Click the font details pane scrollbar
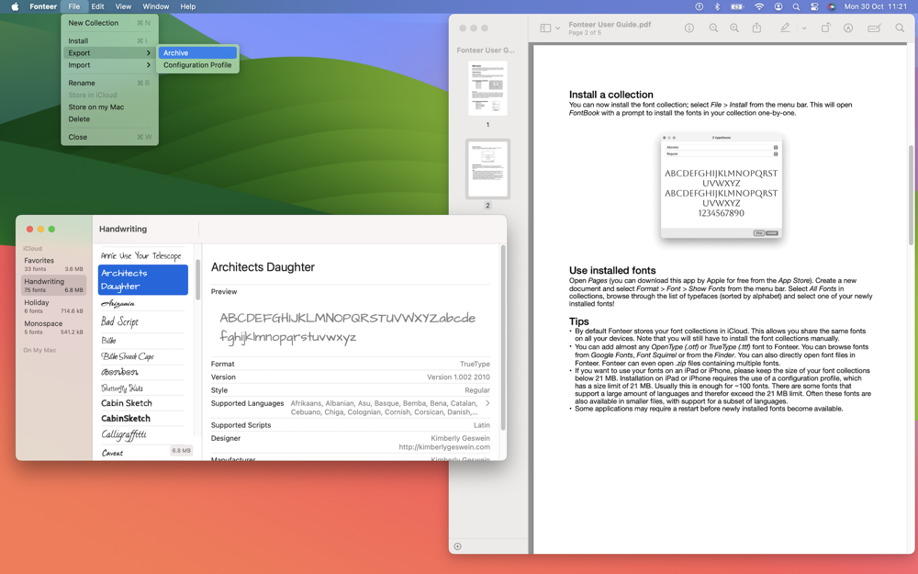 (503, 339)
